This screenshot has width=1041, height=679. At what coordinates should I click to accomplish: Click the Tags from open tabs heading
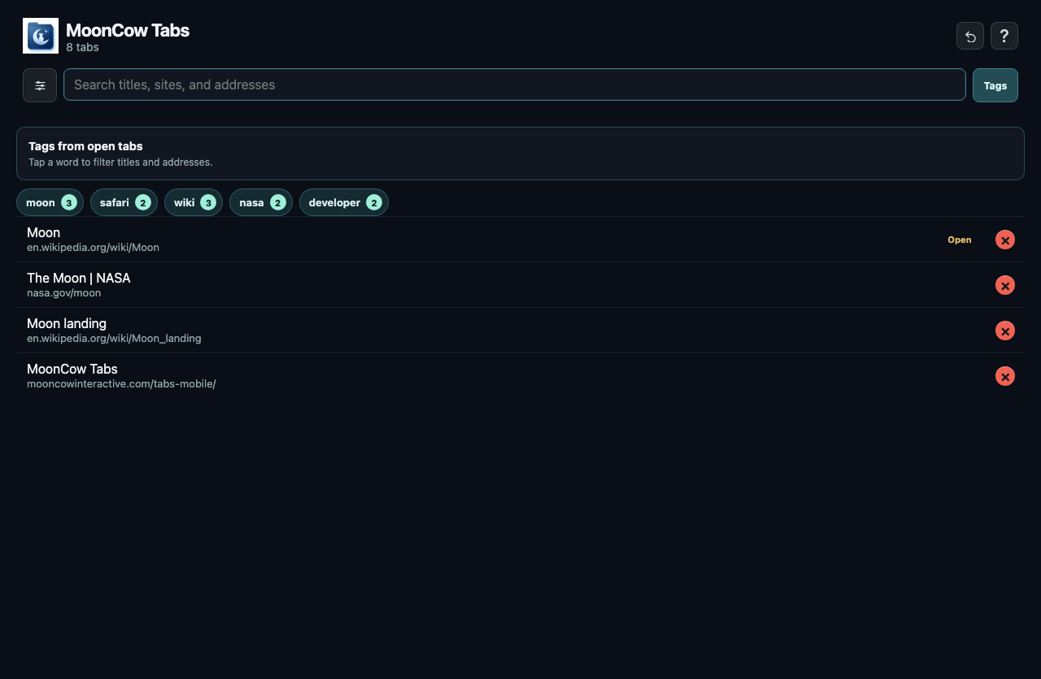[85, 146]
